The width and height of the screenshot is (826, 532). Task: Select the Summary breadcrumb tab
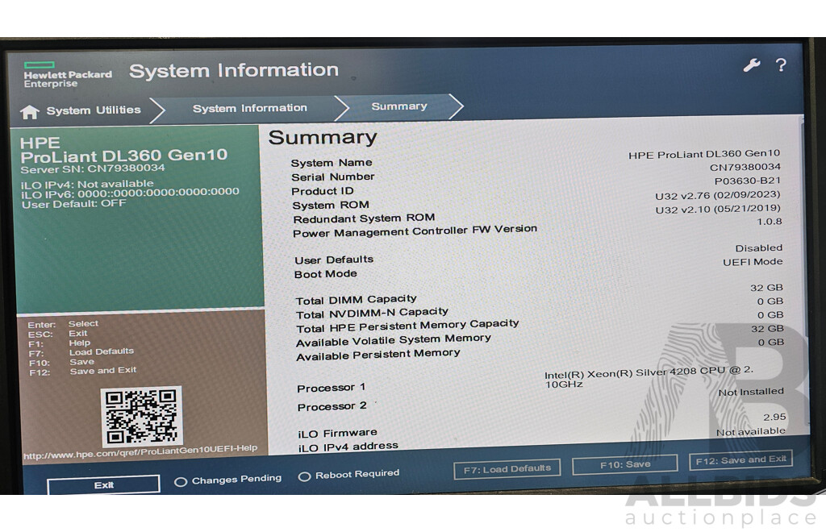(398, 106)
